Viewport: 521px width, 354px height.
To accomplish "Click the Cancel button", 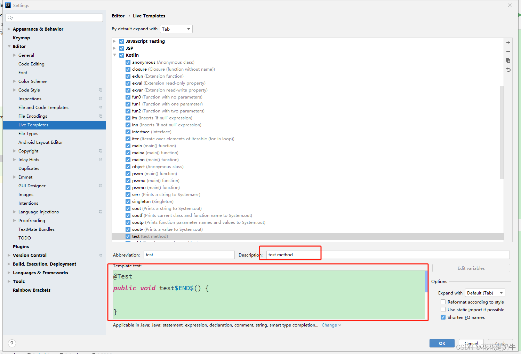I will [x=471, y=343].
